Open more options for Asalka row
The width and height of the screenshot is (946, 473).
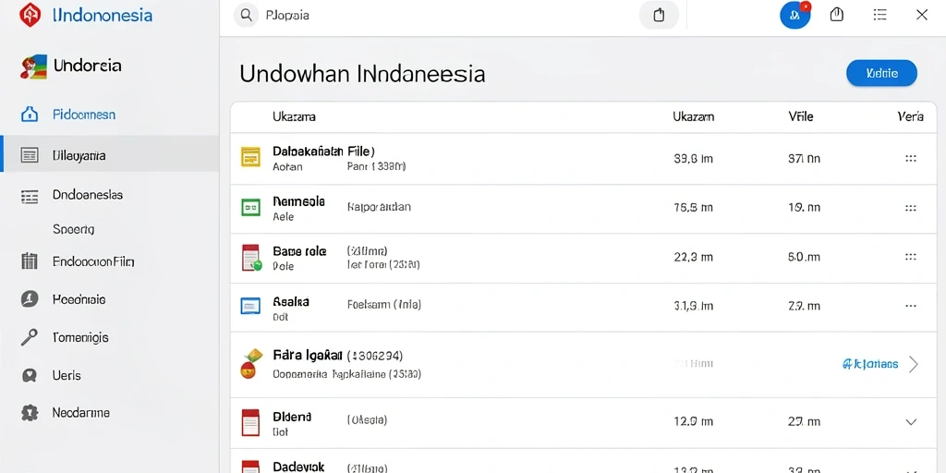(911, 306)
